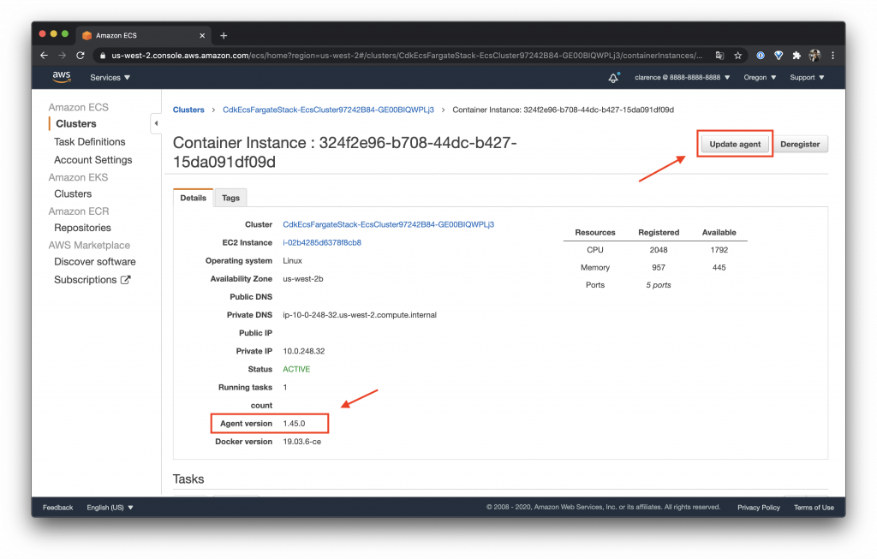
Task: Open the Extensions puzzle piece icon
Action: point(796,56)
